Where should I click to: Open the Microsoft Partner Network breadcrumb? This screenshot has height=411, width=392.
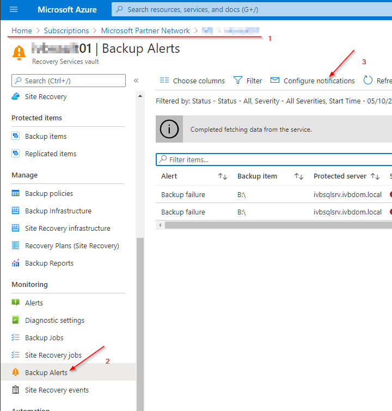pos(145,30)
